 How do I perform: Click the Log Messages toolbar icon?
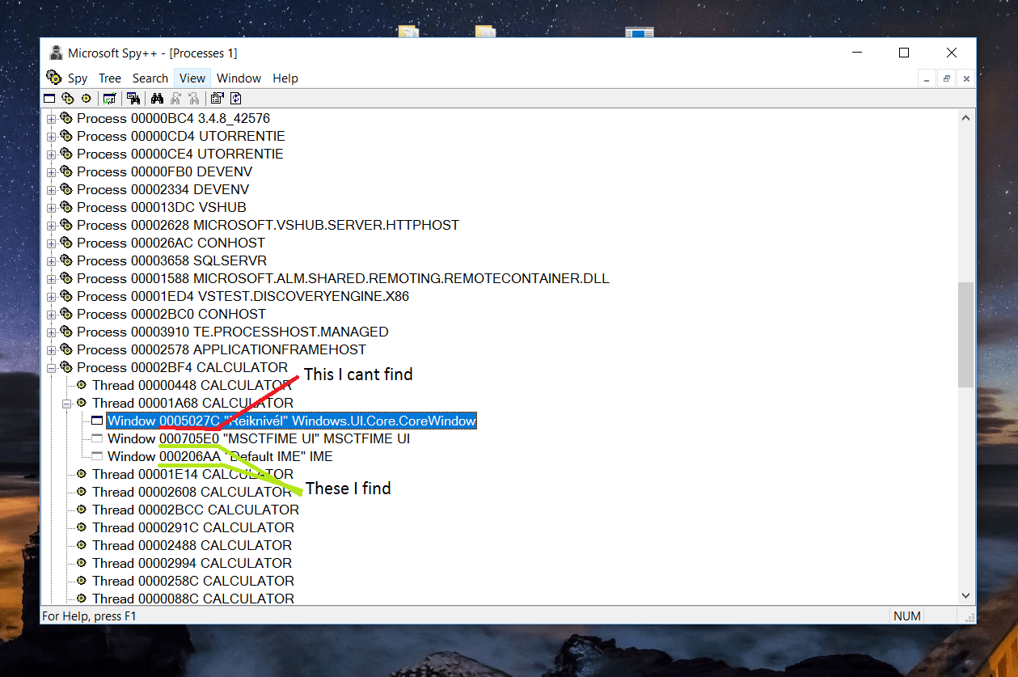[x=109, y=99]
